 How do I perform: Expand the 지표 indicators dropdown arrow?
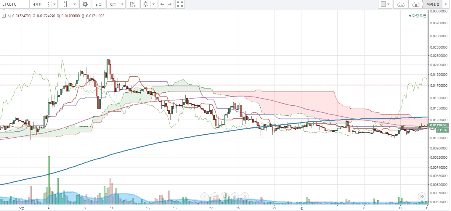[x=122, y=4]
